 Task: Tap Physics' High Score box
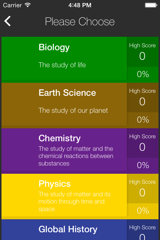[142, 188]
